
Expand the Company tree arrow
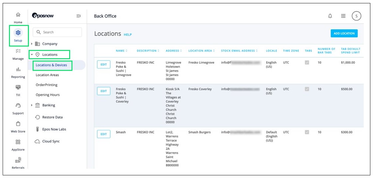click(32, 44)
